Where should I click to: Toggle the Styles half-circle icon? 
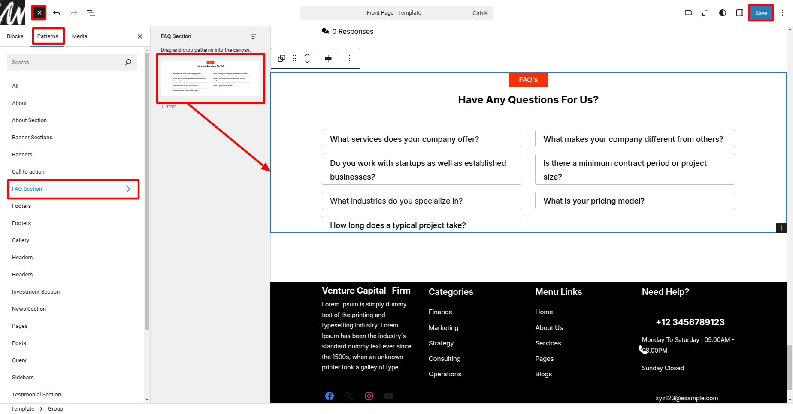pyautogui.click(x=723, y=13)
